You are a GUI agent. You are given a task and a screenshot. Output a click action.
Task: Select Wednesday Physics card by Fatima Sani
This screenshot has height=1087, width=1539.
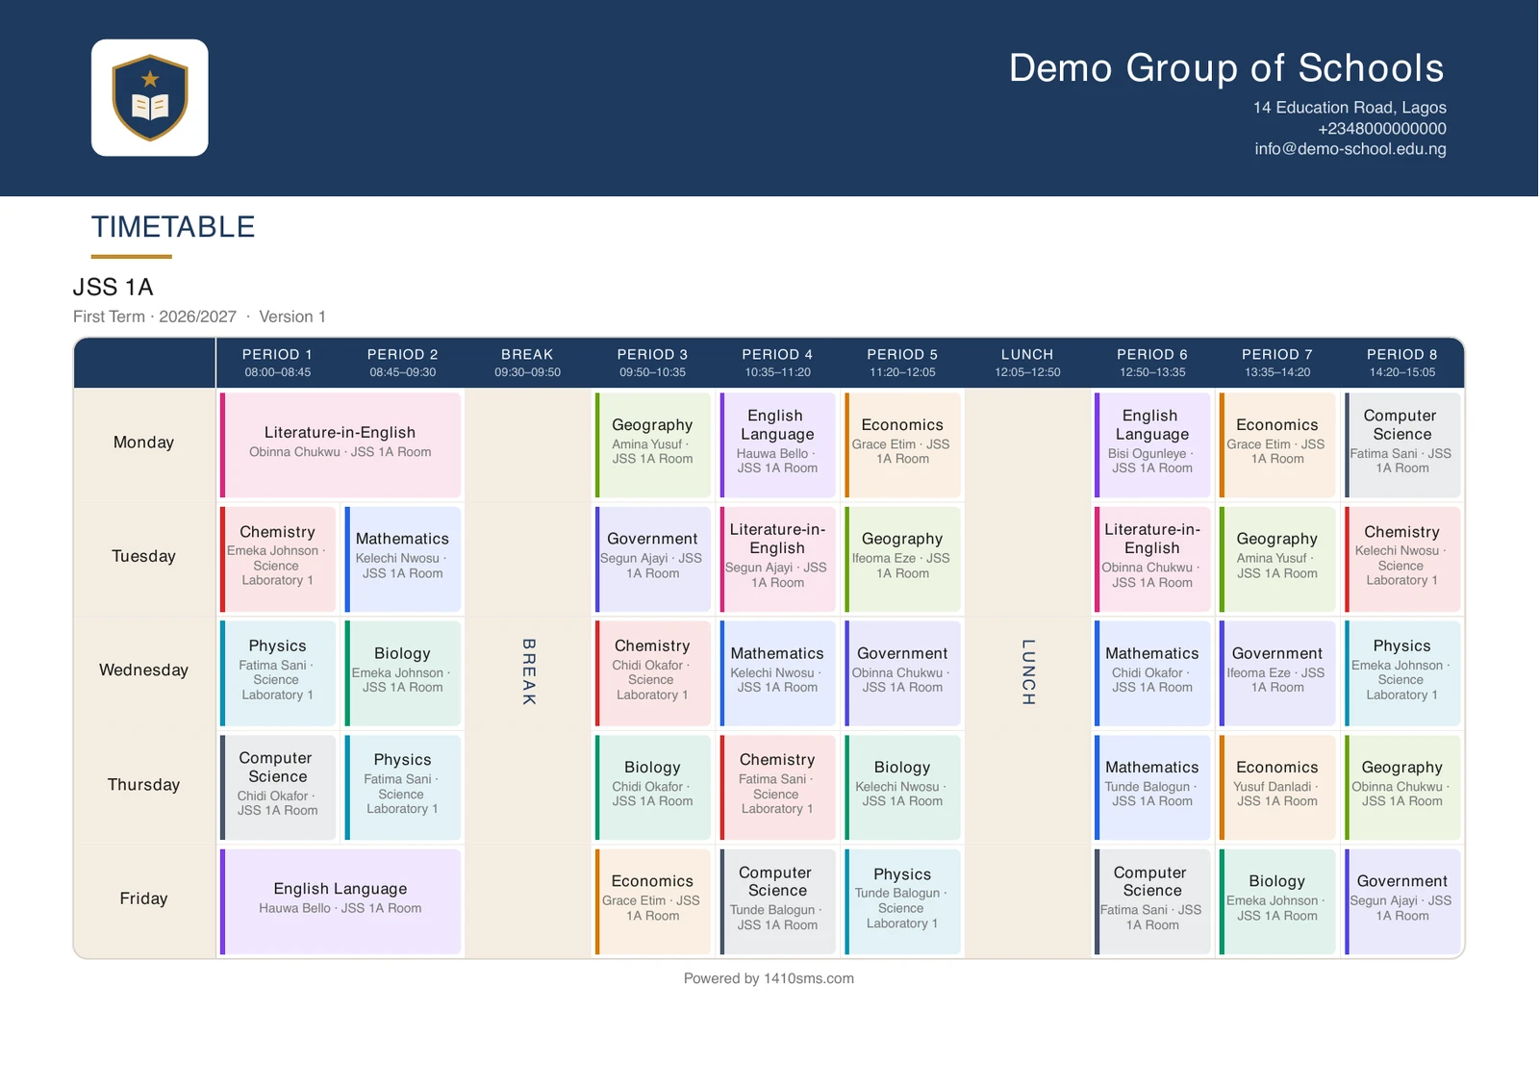[x=278, y=673]
